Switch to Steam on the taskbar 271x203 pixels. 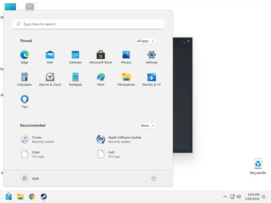(x=44, y=197)
